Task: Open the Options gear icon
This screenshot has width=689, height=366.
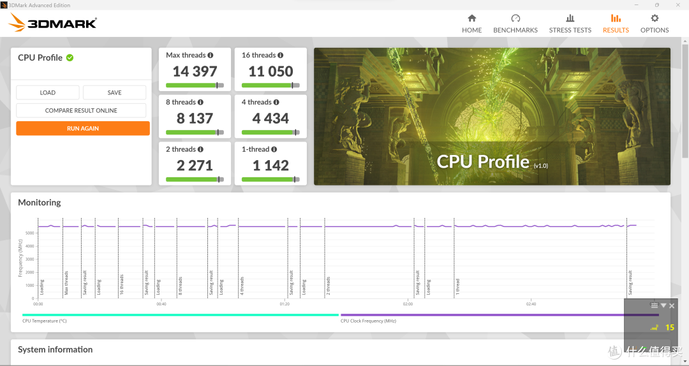Action: [x=655, y=18]
